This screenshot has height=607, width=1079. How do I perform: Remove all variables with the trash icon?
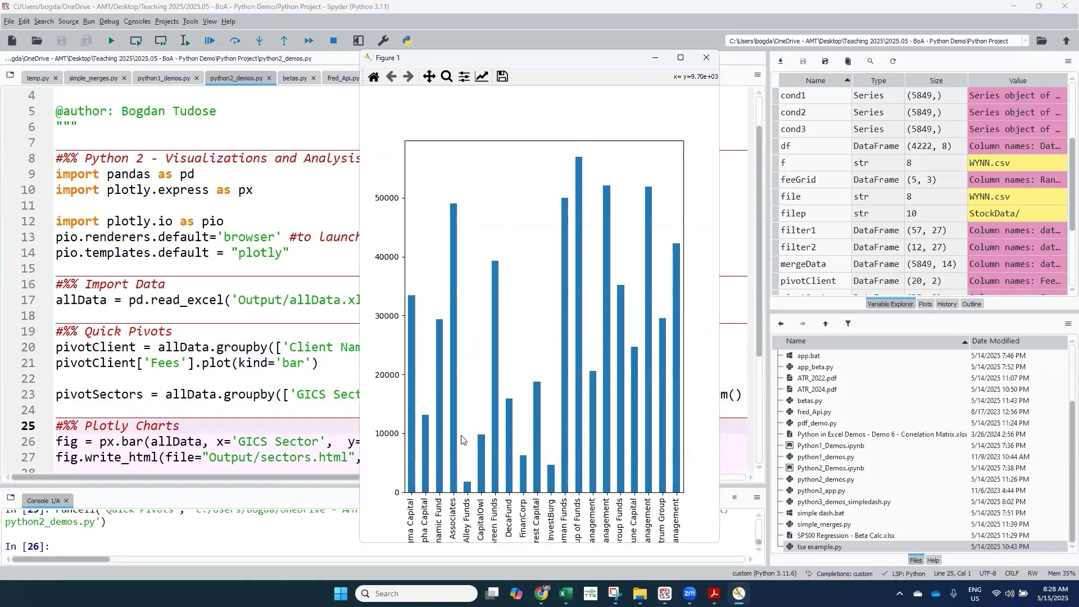click(x=848, y=61)
